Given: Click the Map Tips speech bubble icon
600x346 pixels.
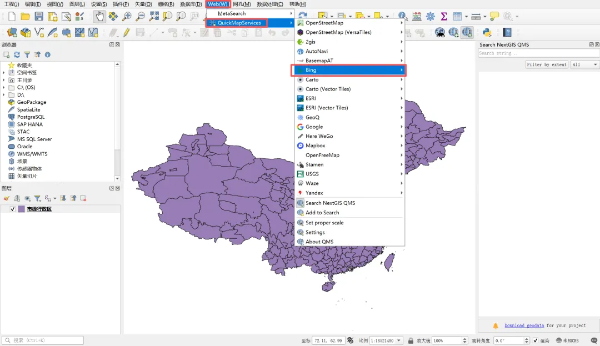Looking at the screenshot, I should click(494, 17).
